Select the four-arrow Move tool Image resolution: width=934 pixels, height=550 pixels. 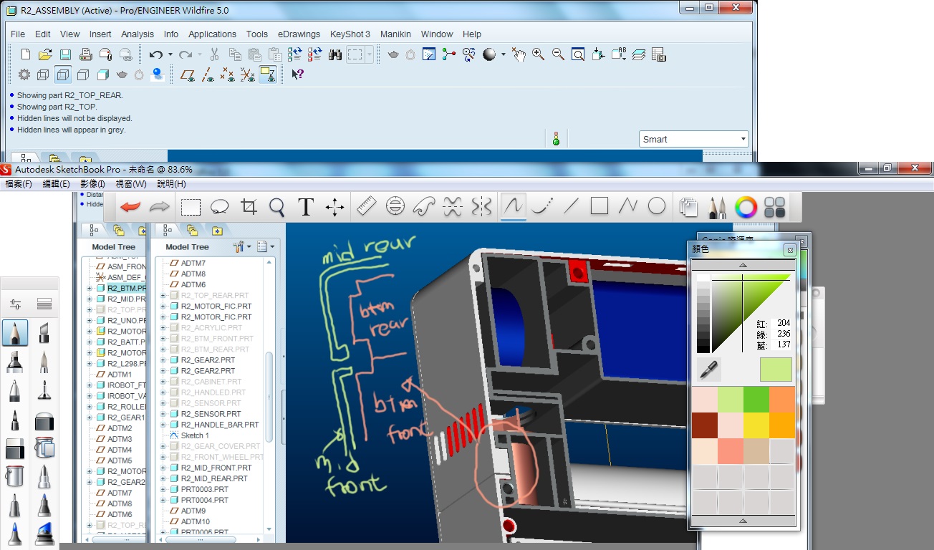coord(334,207)
